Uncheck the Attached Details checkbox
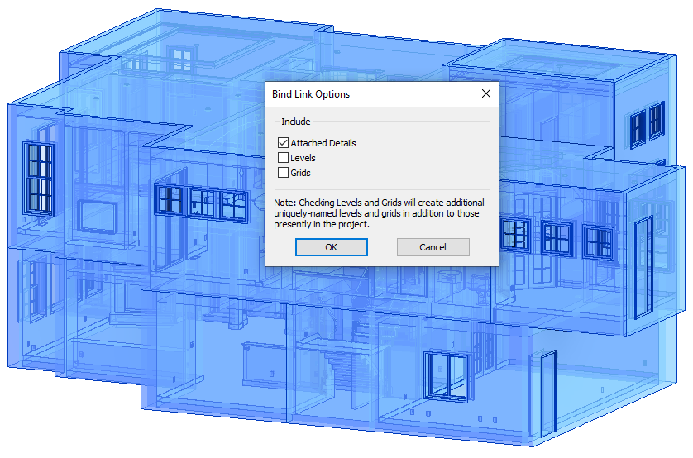The width and height of the screenshot is (693, 458). [x=284, y=143]
